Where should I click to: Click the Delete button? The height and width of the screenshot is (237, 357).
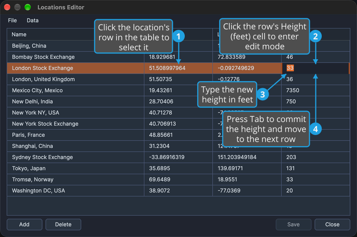click(63, 224)
